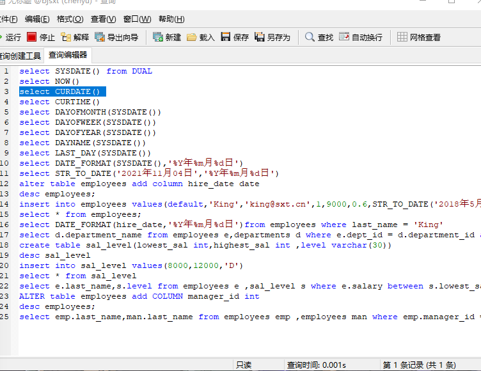Click highlighted line 'select CURDATE()'
The image size is (481, 371).
click(63, 91)
